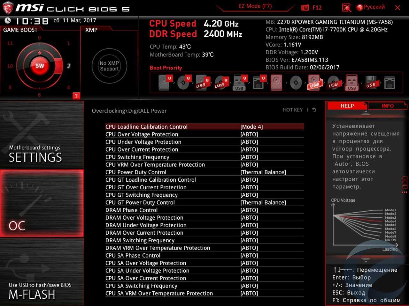Click the back arrow next to HOT KEY

[314, 110]
